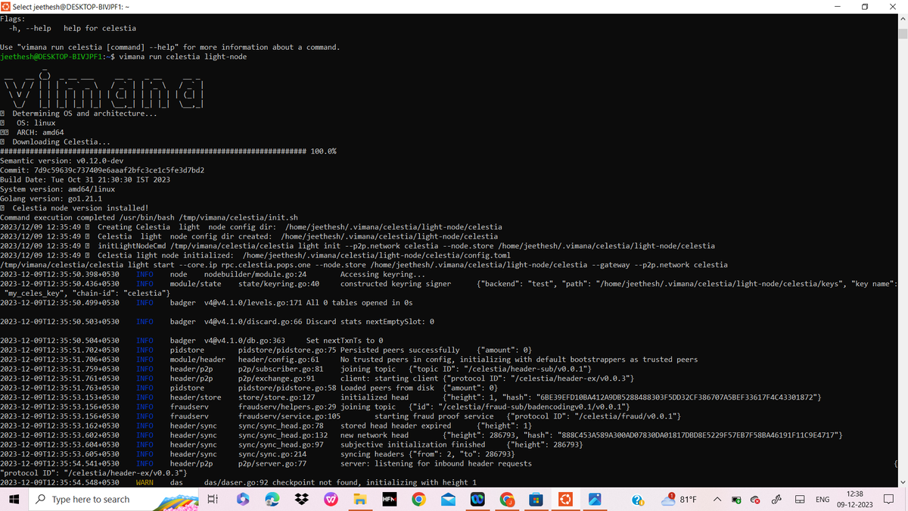The height and width of the screenshot is (511, 908).
Task: Open the Windows Ink Workspace pen icon
Action: [x=777, y=500]
